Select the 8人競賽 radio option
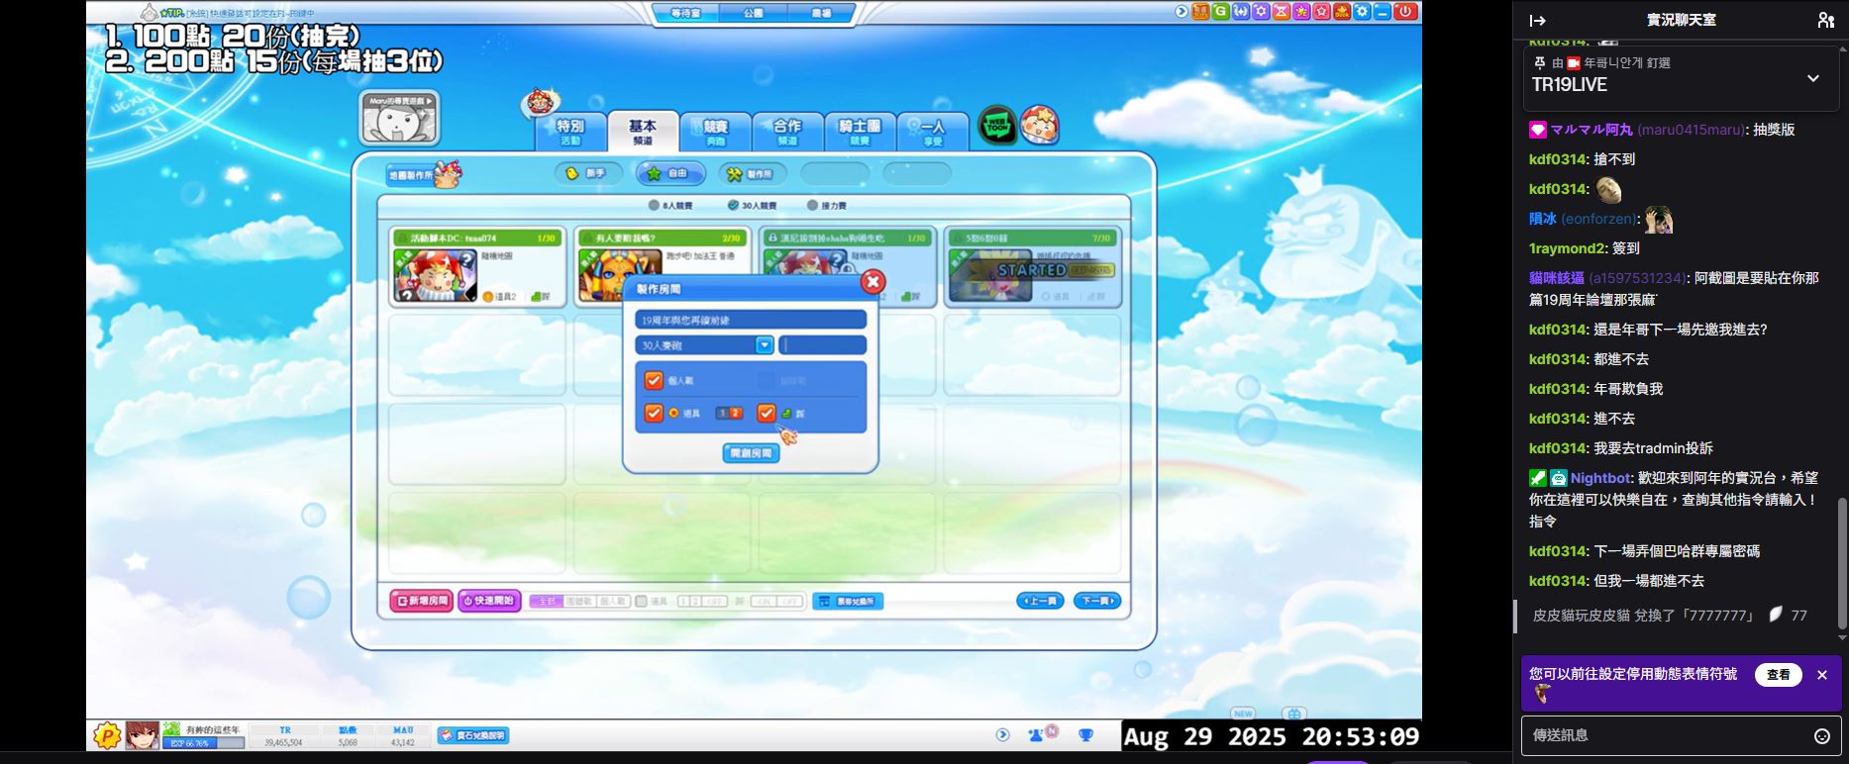The image size is (1849, 764). (654, 206)
